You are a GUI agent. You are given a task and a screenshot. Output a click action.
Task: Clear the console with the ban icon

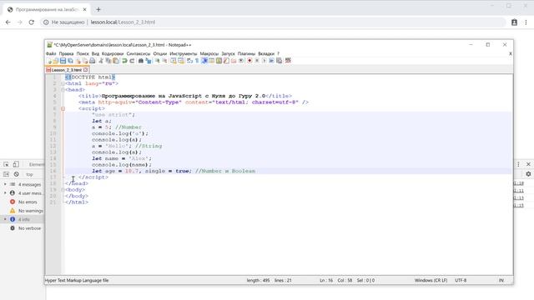[17, 174]
